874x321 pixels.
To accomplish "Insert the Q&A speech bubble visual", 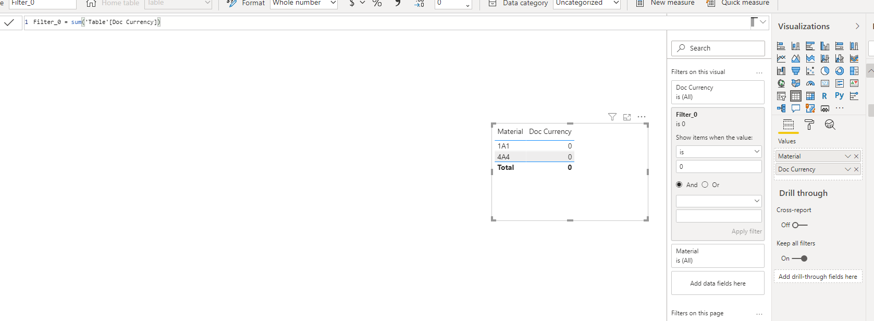I will coord(795,108).
